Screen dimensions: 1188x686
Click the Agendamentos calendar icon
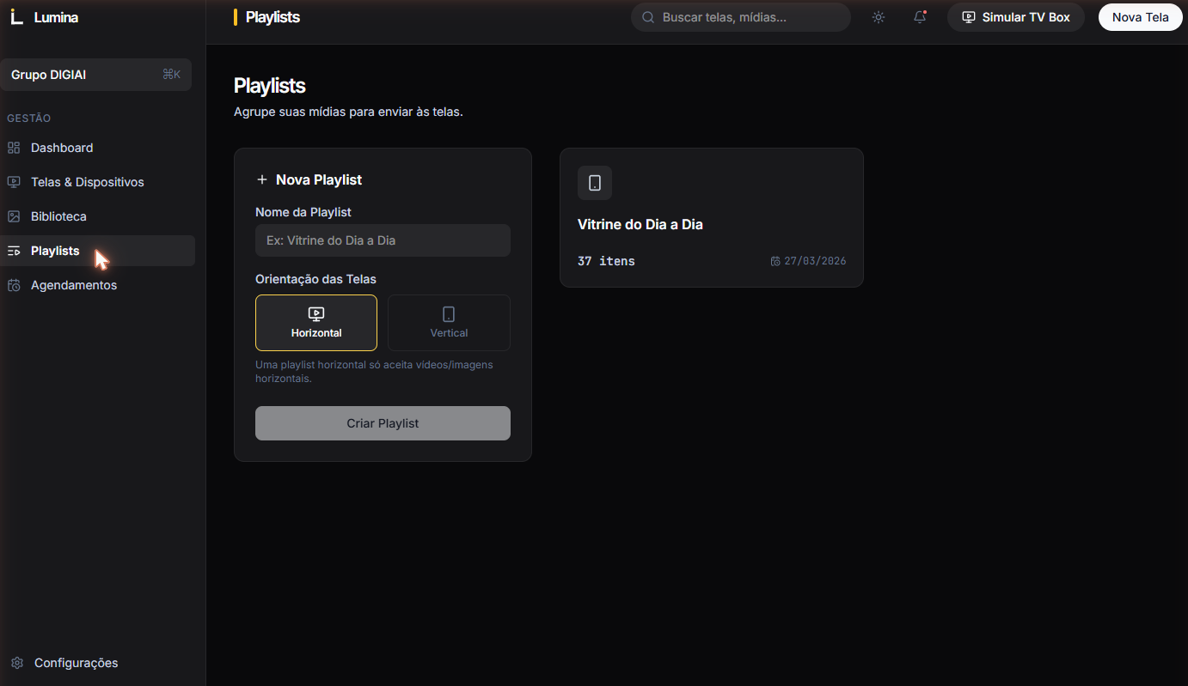coord(14,285)
